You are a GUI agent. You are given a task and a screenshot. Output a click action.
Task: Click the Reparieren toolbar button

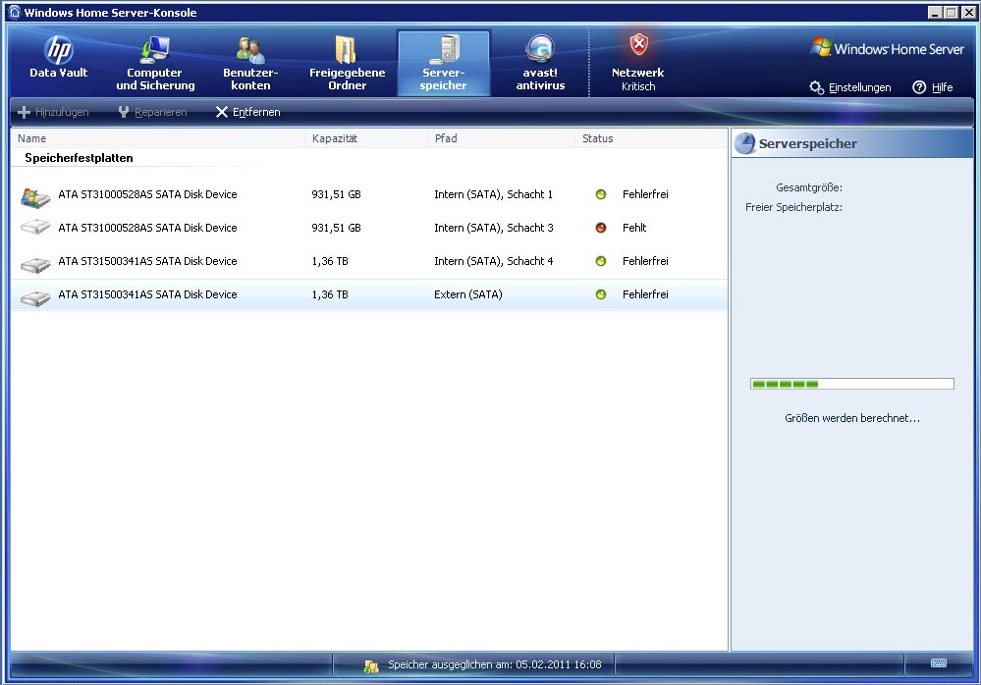pyautogui.click(x=152, y=113)
